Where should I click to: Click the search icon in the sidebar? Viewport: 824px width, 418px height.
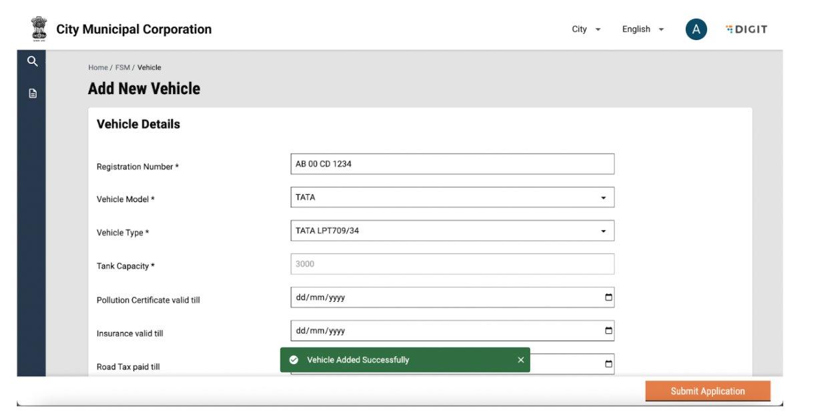tap(32, 61)
